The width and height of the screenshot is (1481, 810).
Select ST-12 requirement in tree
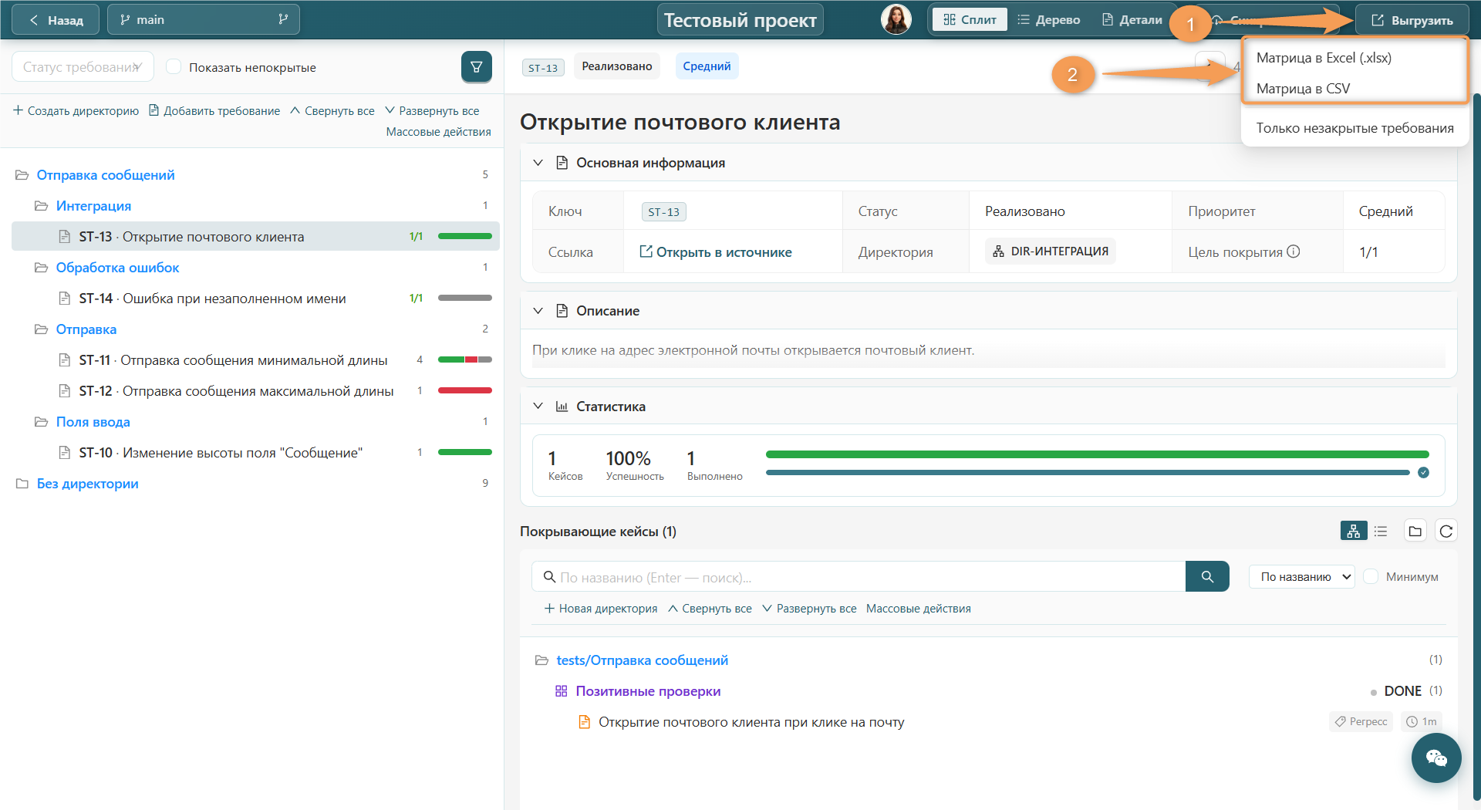(255, 390)
